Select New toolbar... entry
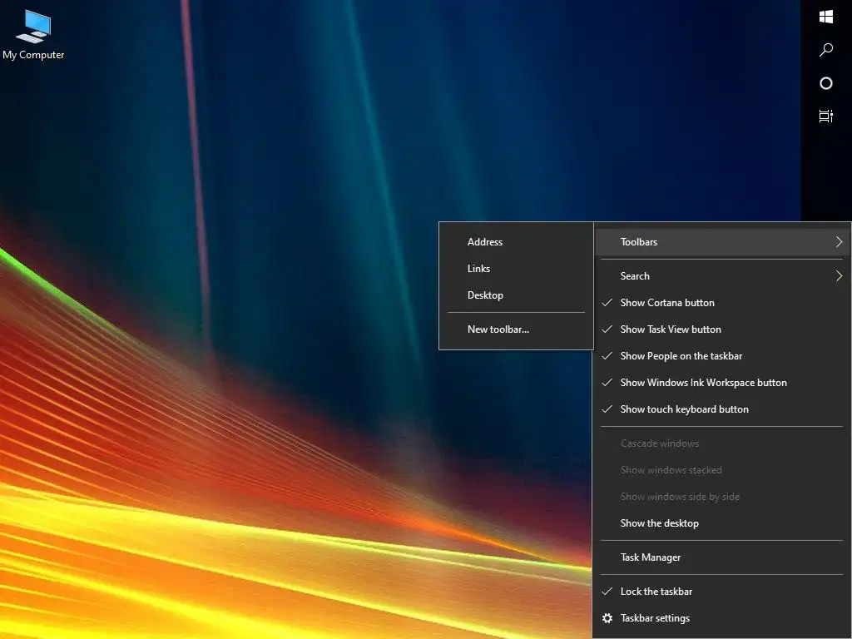The height and width of the screenshot is (639, 852). (x=516, y=329)
